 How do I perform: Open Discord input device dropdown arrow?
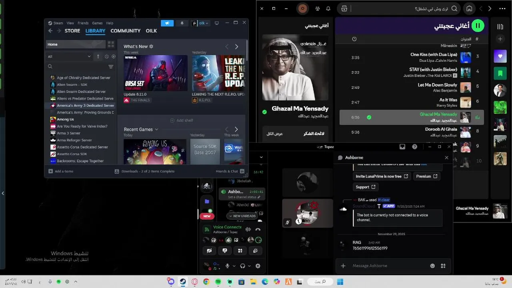pos(234,266)
